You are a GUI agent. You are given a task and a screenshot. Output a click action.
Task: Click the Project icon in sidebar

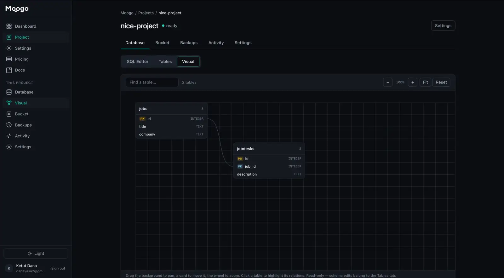point(9,37)
